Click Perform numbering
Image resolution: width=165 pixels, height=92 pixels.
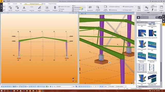click(114, 7)
